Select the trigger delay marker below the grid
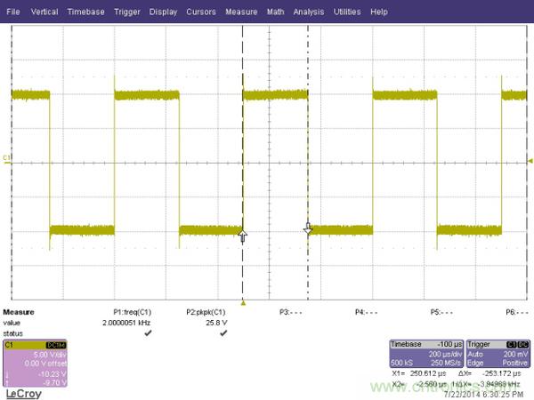 click(x=243, y=301)
